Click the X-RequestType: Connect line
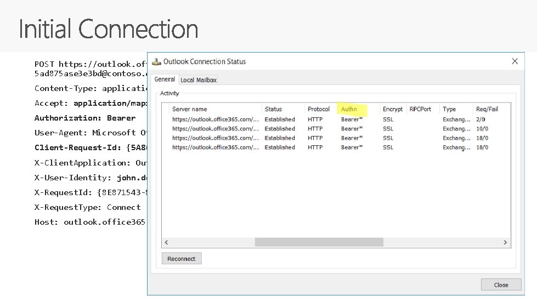The image size is (537, 302). click(87, 207)
